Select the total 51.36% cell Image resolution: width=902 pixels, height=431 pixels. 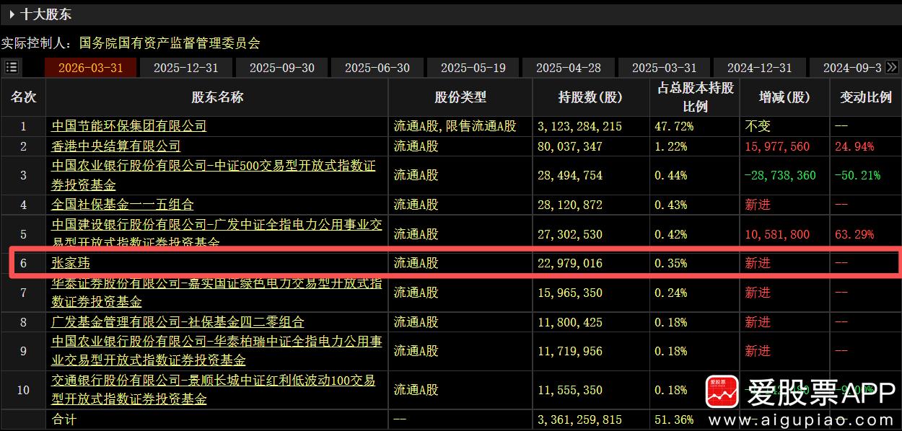(674, 419)
